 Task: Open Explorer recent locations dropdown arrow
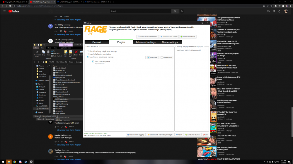coord(41,62)
